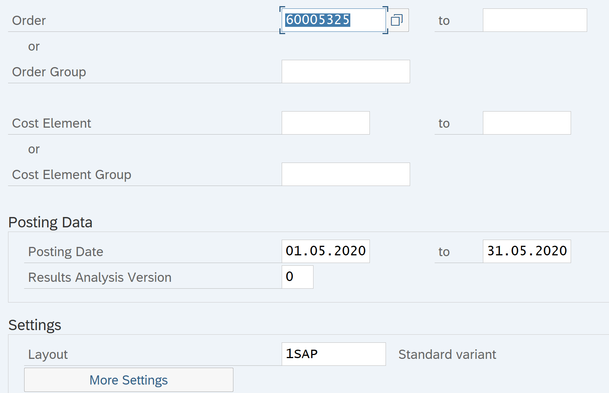Click the Order field label

click(x=29, y=21)
